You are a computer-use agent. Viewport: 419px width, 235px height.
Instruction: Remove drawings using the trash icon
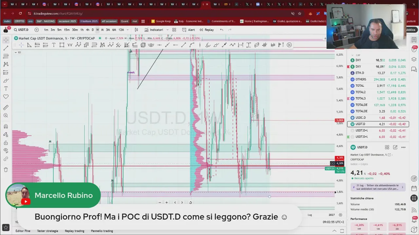(6, 169)
